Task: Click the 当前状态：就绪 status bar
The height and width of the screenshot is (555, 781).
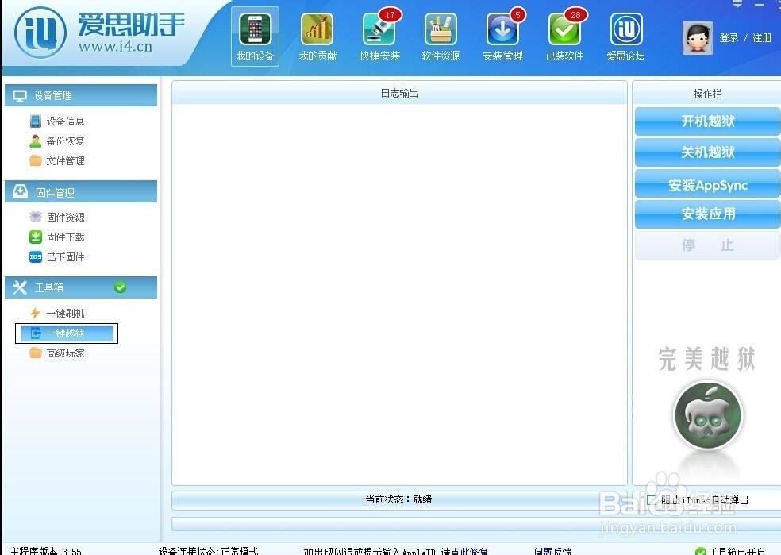Action: pyautogui.click(x=398, y=499)
